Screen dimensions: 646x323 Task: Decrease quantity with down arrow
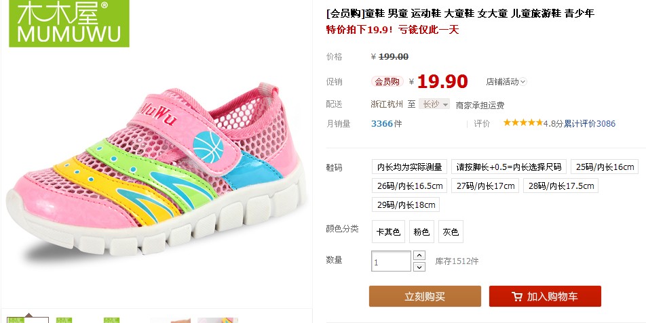pyautogui.click(x=419, y=267)
